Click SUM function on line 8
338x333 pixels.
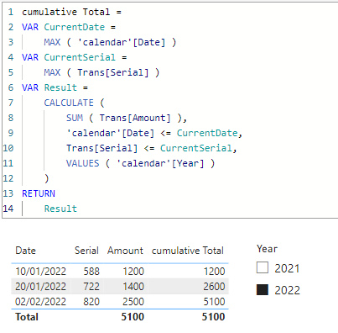[75, 118]
